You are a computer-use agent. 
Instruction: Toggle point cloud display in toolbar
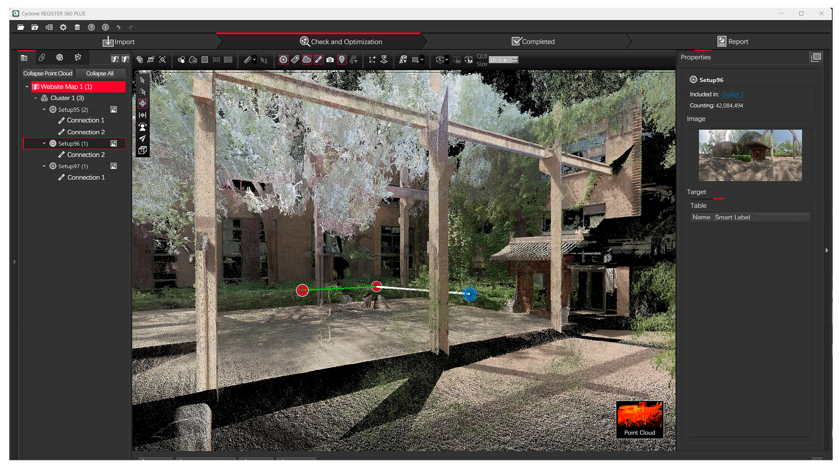[x=307, y=60]
